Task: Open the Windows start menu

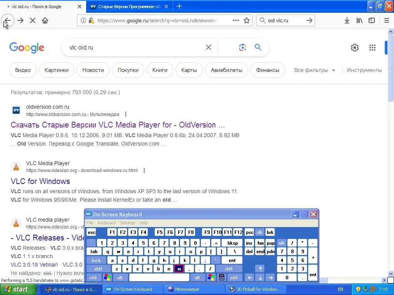Action: 18,290
